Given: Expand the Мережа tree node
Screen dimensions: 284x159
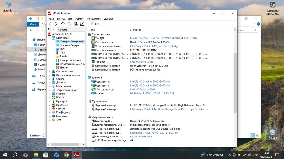Looking at the screenshot, I should point(49,94).
